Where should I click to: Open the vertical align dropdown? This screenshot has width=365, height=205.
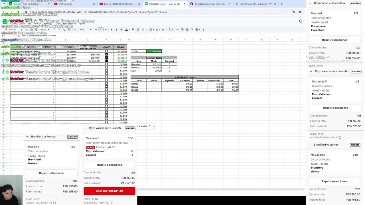coord(158,30)
